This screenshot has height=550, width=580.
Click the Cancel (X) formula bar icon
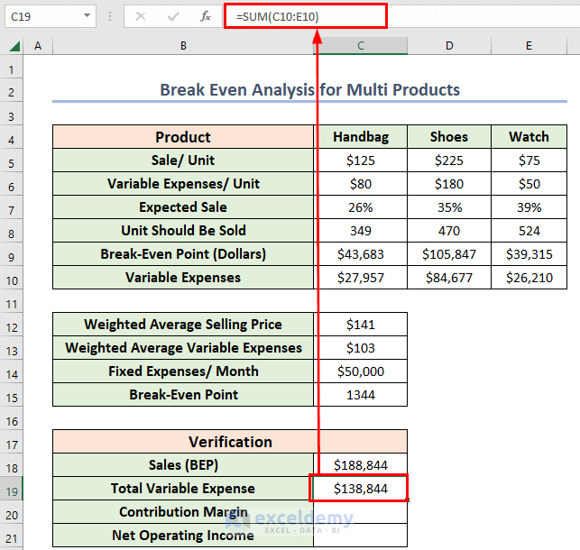pos(141,16)
